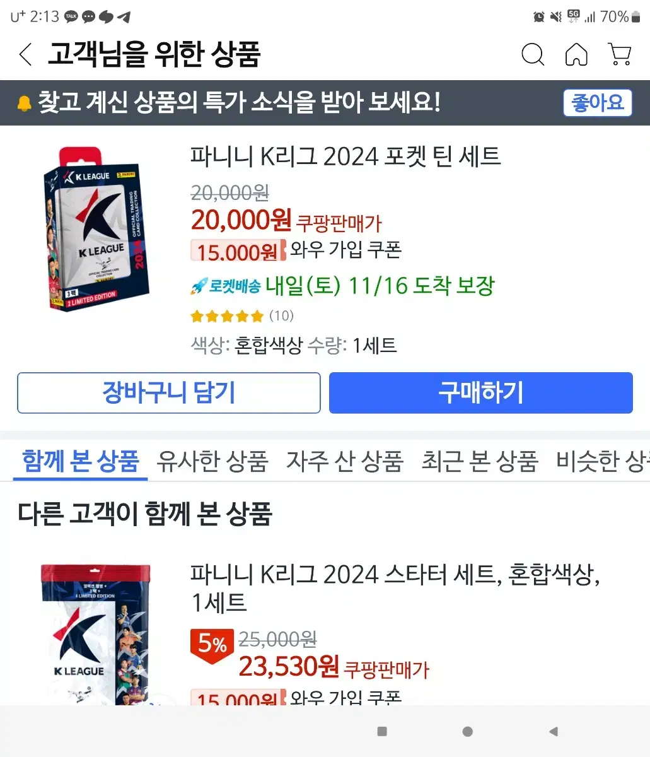This screenshot has height=757, width=650.
Task: Select the 함께 본 상품 tab
Action: (x=80, y=462)
